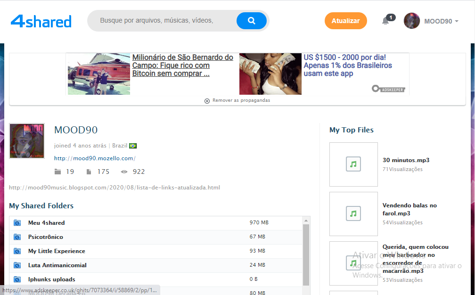Click the 4shared logo
This screenshot has height=295, width=475.
pos(41,21)
